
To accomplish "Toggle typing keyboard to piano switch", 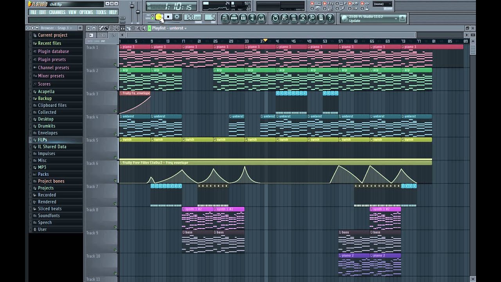I will point(312,4).
